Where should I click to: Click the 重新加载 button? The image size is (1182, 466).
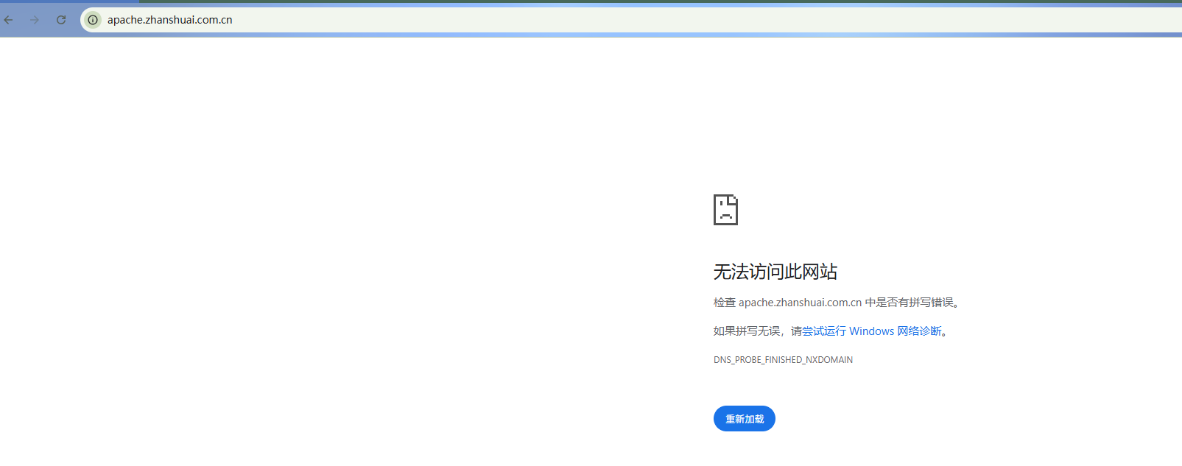pos(745,419)
